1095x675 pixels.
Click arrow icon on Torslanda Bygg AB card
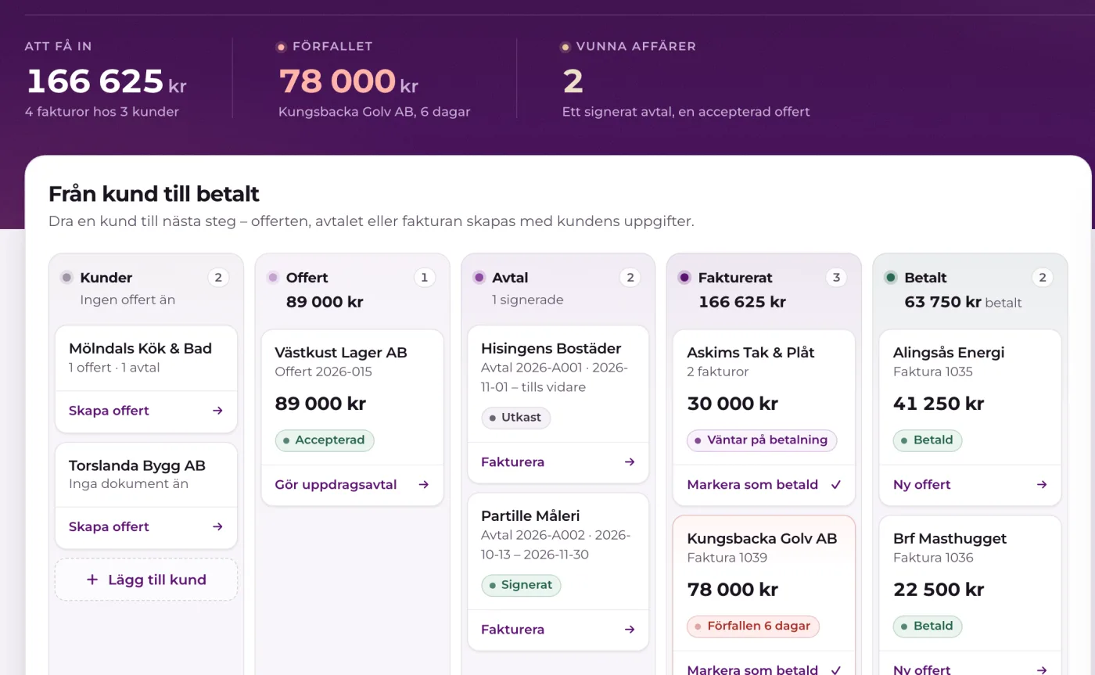(218, 526)
